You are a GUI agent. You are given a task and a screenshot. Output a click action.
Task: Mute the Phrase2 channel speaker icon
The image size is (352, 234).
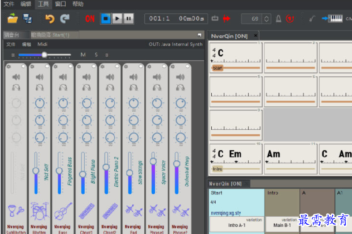click(180, 77)
